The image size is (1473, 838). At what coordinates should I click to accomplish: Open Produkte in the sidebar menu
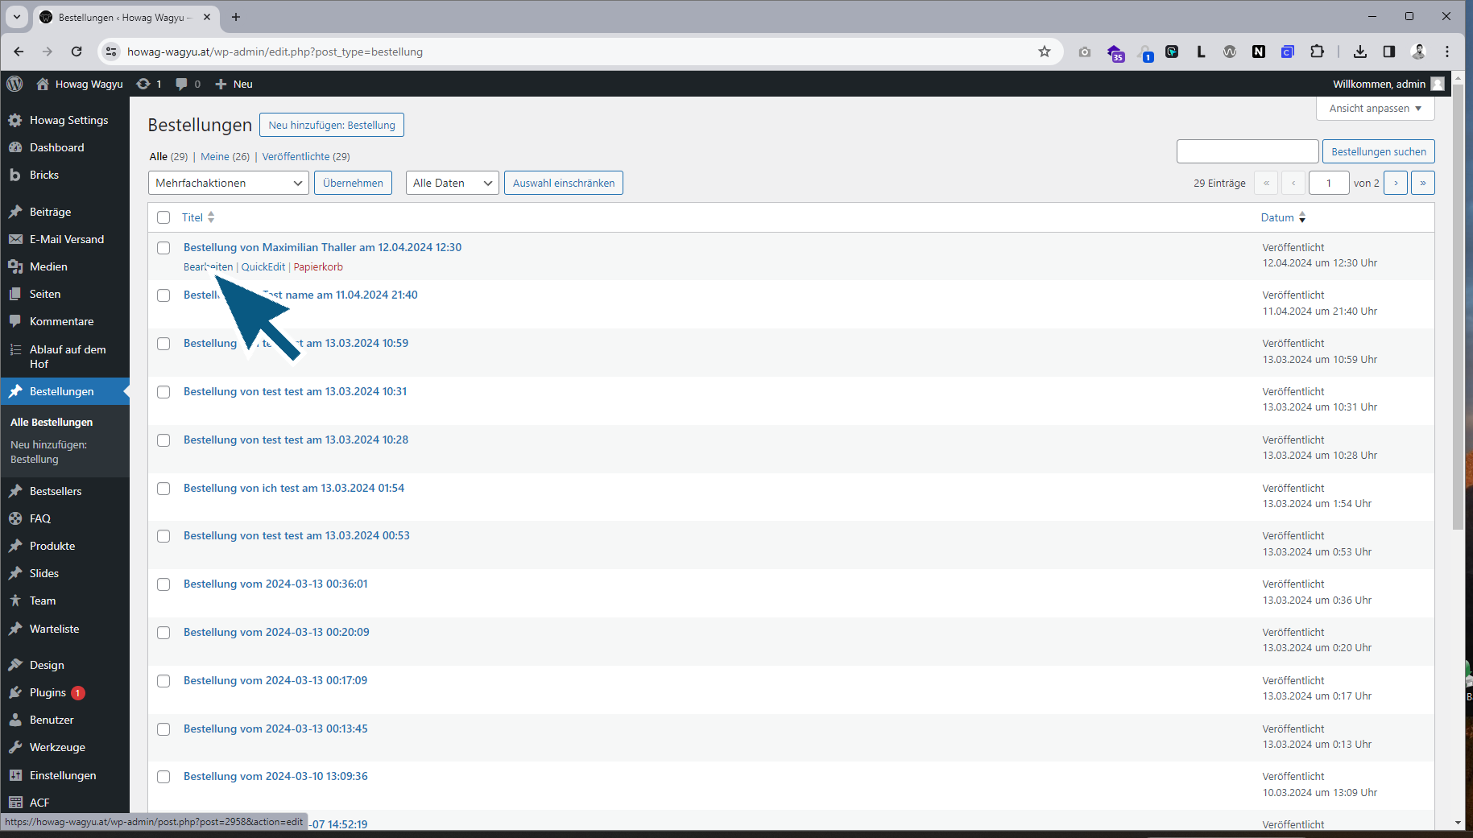pos(52,546)
